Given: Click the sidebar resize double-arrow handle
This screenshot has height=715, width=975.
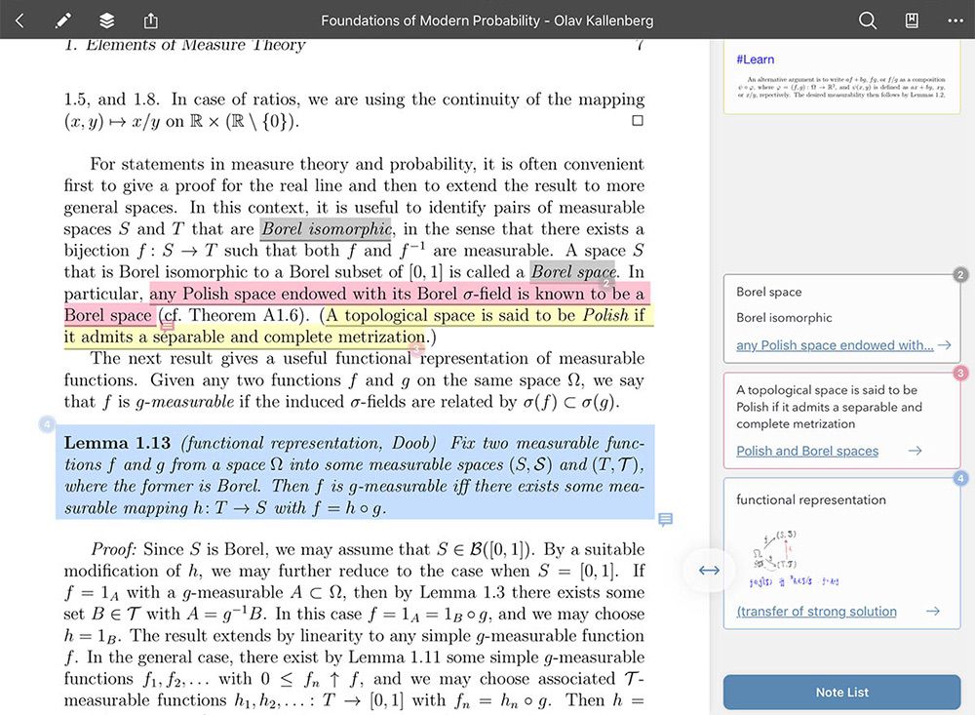Looking at the screenshot, I should pyautogui.click(x=709, y=570).
